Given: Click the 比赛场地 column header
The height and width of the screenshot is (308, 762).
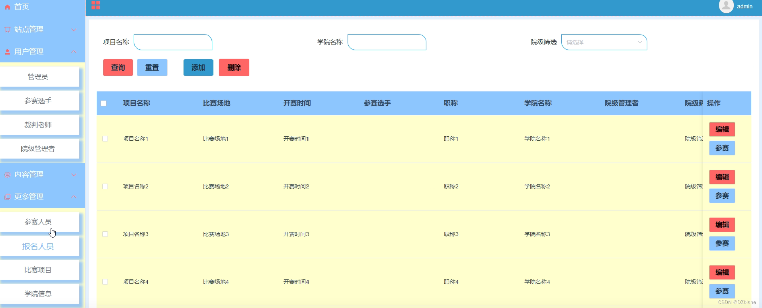Looking at the screenshot, I should 217,103.
